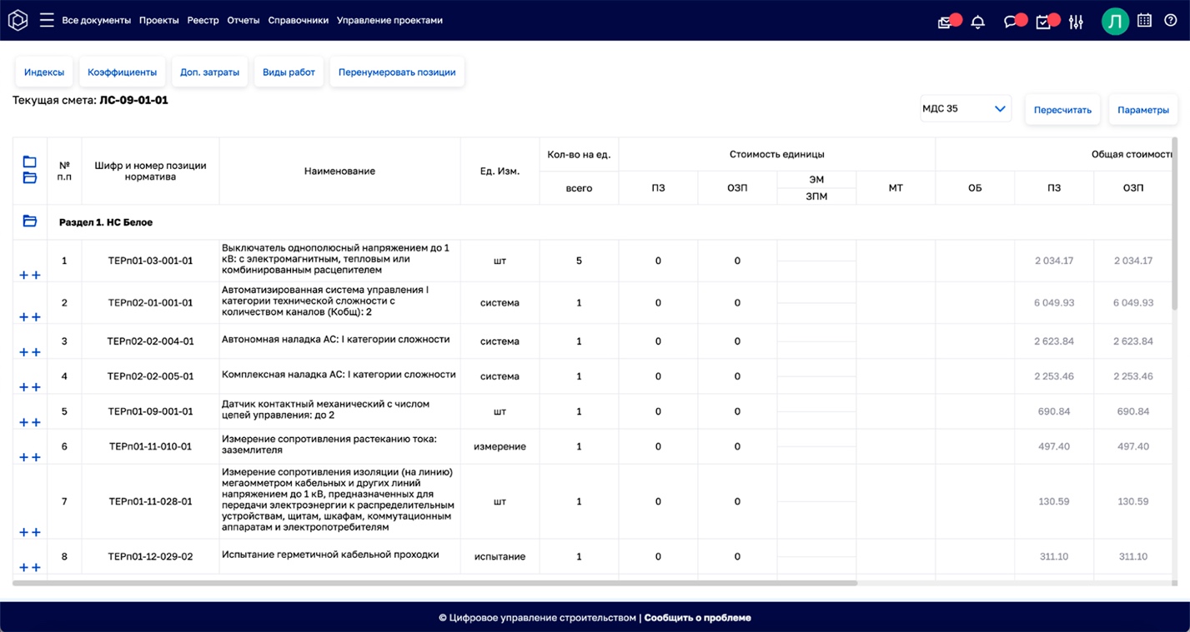
Task: Open Справочники menu
Action: click(x=298, y=20)
